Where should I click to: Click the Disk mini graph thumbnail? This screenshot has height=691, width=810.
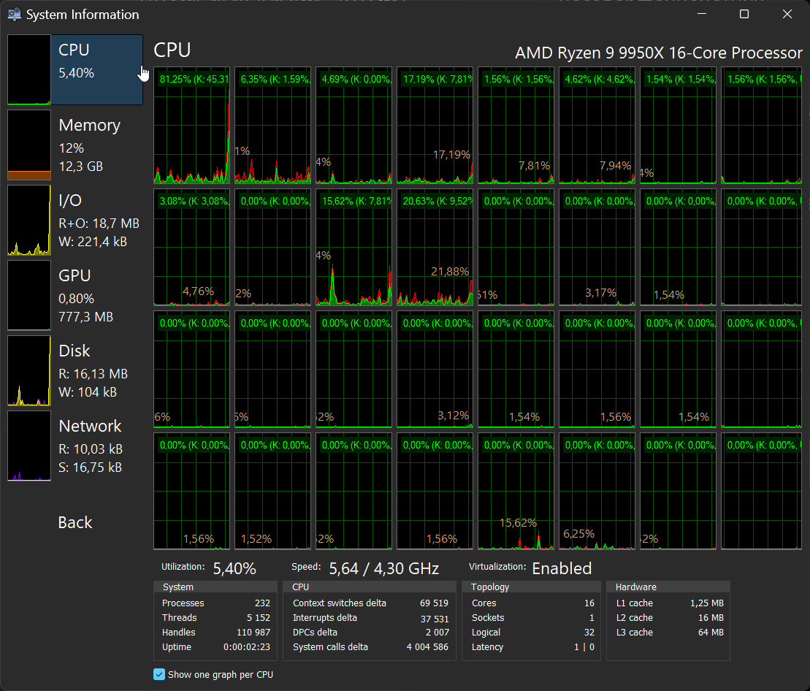29,370
